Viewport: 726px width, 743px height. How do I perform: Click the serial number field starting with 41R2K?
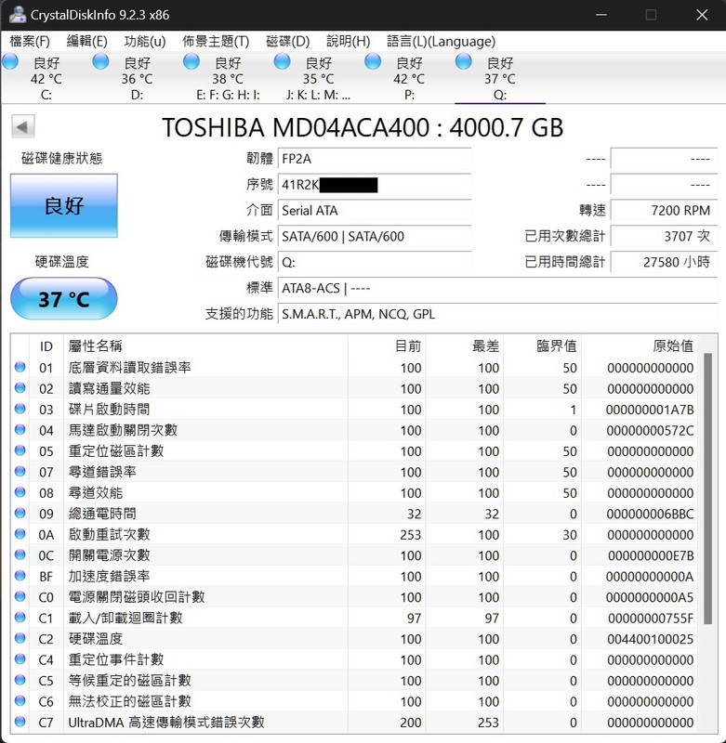[375, 184]
